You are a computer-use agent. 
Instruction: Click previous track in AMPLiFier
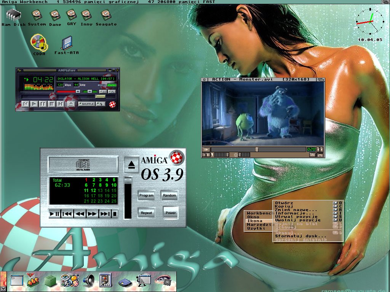26,104
